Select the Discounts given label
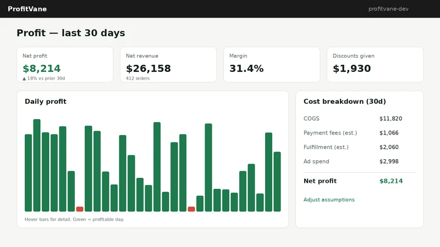This screenshot has height=247, width=440. (x=354, y=56)
